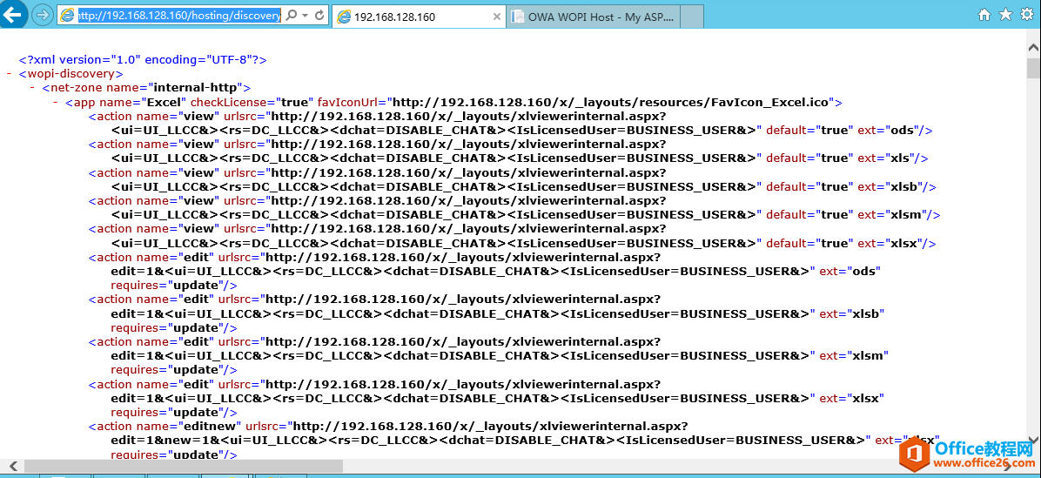Open the address bar autocomplete dropdown arrow

[305, 15]
